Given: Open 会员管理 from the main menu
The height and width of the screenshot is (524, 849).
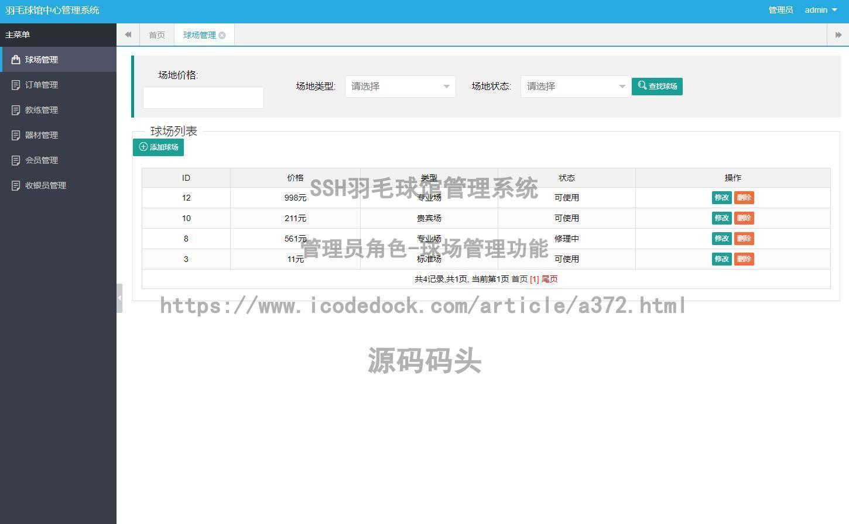Looking at the screenshot, I should 42,160.
